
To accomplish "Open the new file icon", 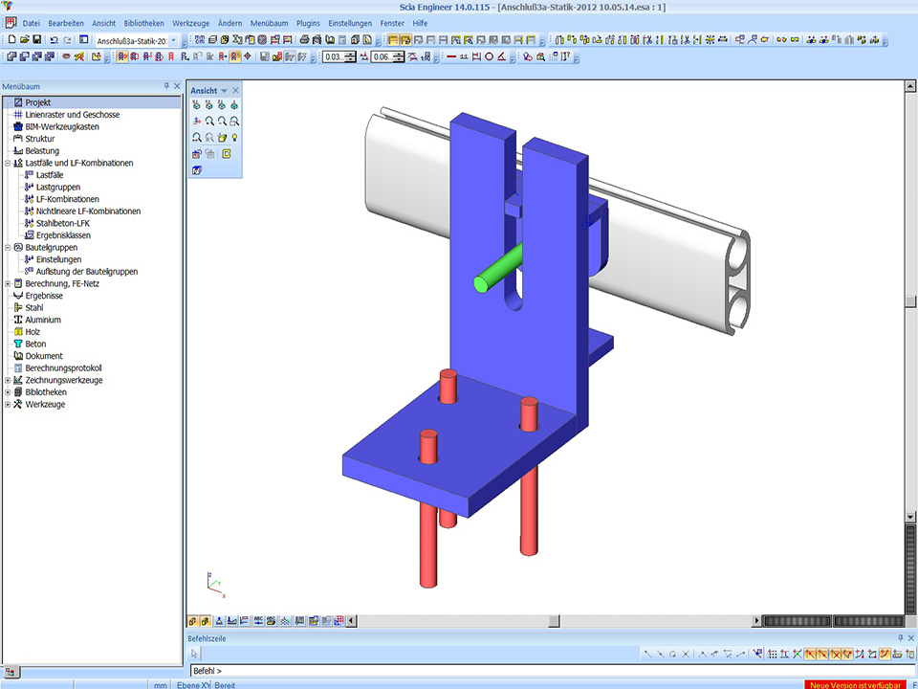I will pyautogui.click(x=12, y=40).
